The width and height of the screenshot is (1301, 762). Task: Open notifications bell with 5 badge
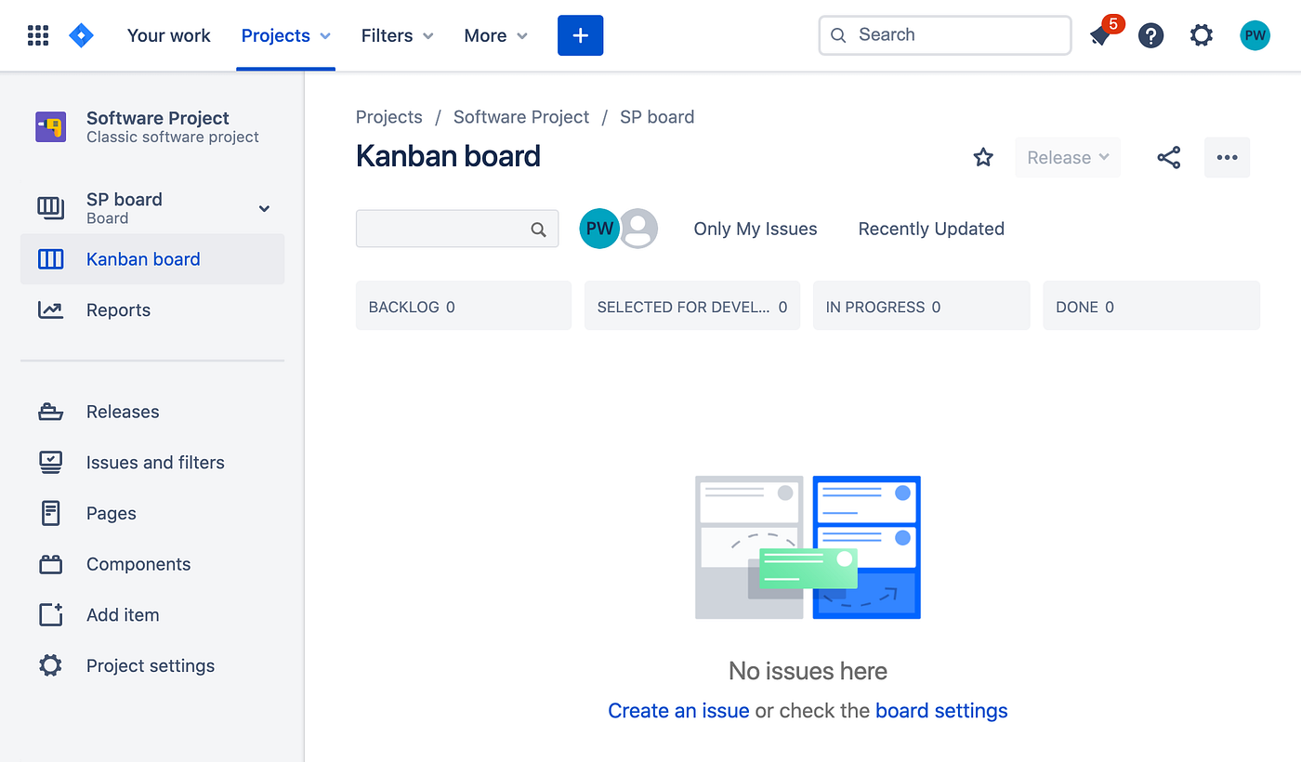(x=1101, y=35)
